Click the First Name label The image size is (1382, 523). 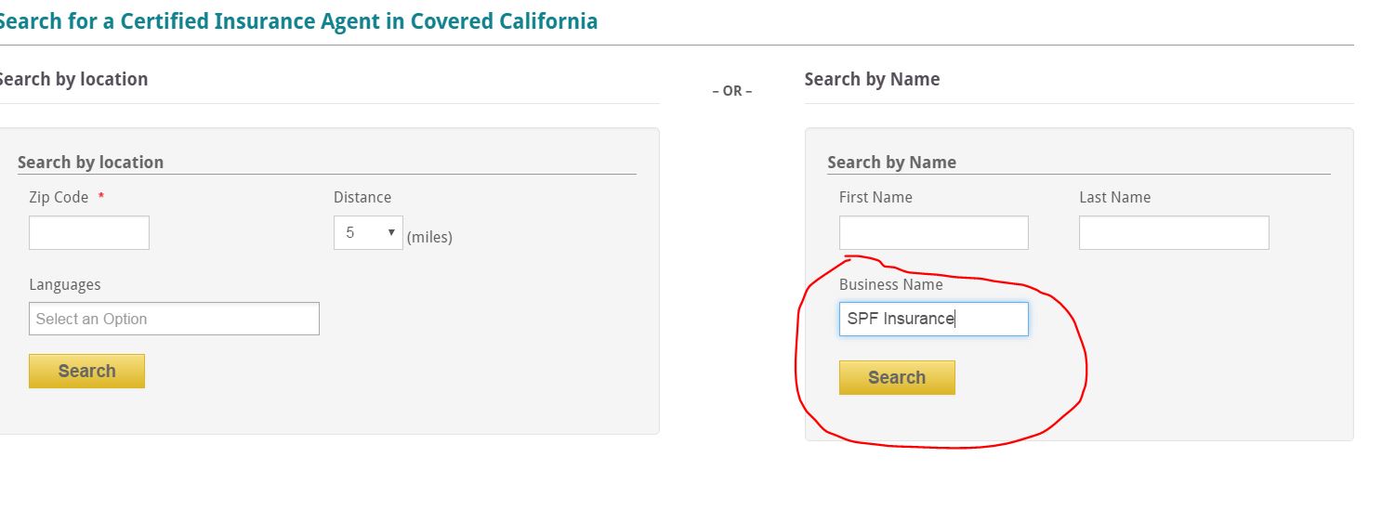pos(875,197)
